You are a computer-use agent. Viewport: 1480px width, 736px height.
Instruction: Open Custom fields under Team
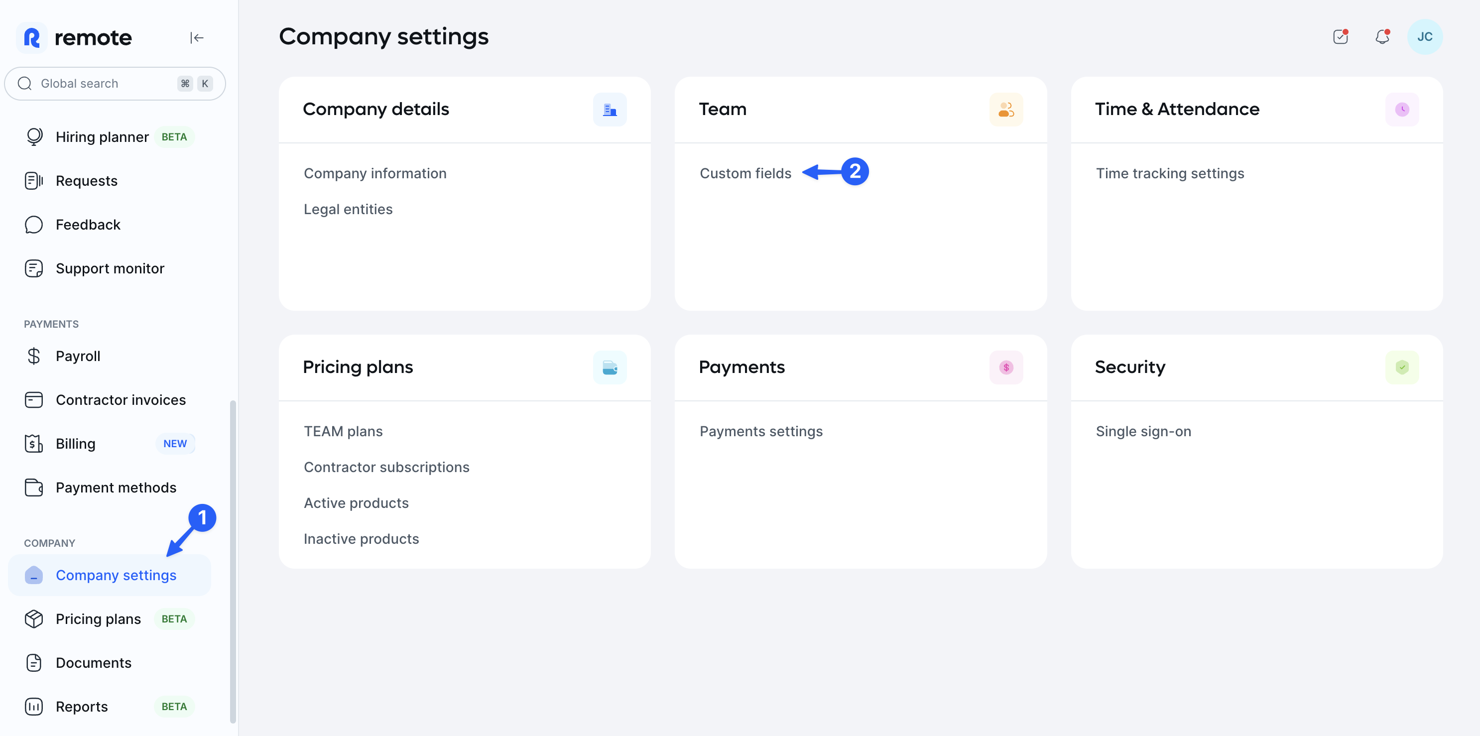[x=745, y=173]
